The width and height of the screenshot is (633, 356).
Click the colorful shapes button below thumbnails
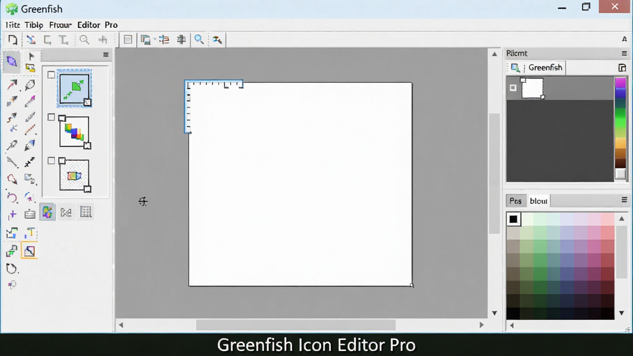(47, 212)
